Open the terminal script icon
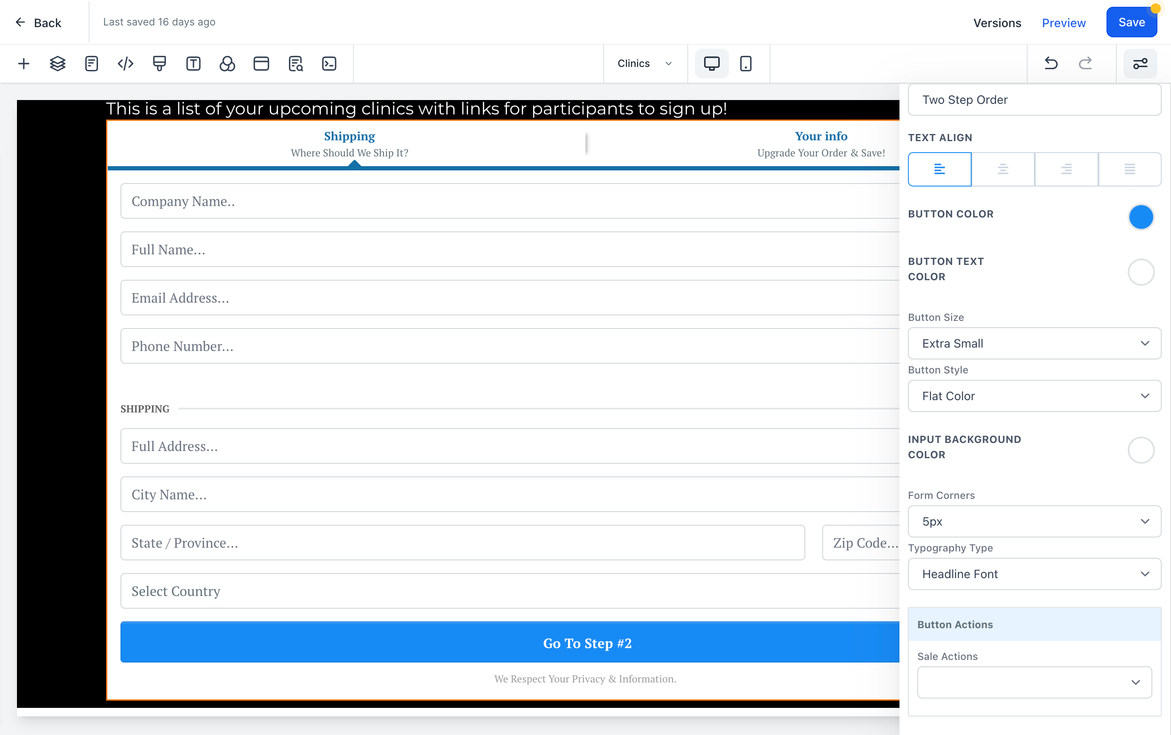Image resolution: width=1171 pixels, height=735 pixels. pyautogui.click(x=329, y=64)
